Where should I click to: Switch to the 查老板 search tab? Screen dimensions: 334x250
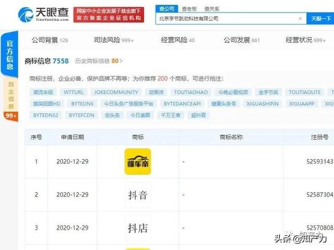point(189,9)
